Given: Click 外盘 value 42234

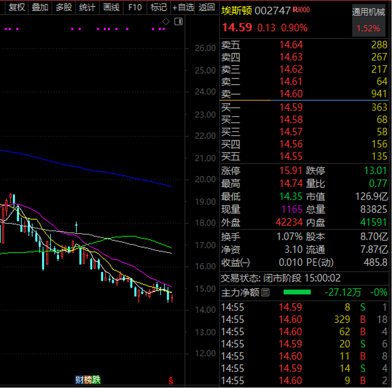Looking at the screenshot, I should point(289,222).
